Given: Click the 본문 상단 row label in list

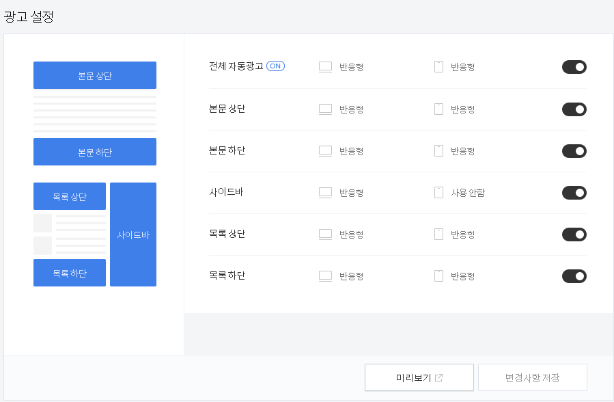Looking at the screenshot, I should click(x=227, y=109).
